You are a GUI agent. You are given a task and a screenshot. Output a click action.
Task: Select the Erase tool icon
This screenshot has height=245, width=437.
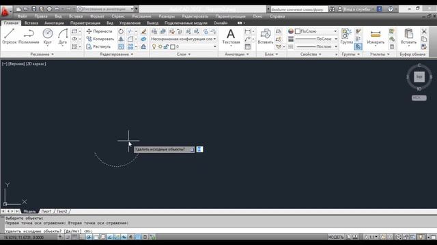pos(143,31)
